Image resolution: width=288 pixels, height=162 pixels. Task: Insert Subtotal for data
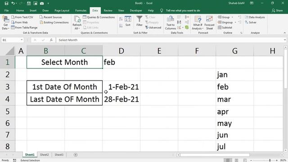click(225, 27)
